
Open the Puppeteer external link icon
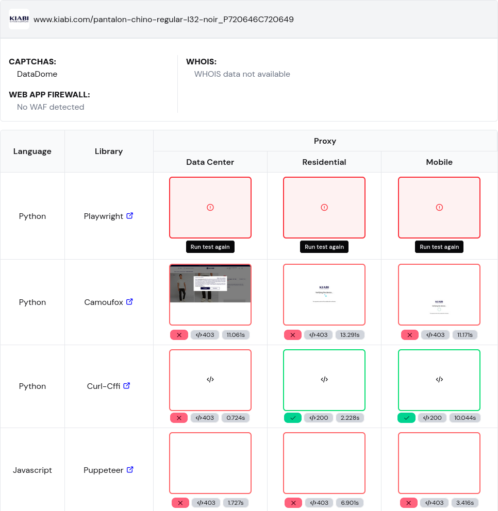(x=130, y=470)
